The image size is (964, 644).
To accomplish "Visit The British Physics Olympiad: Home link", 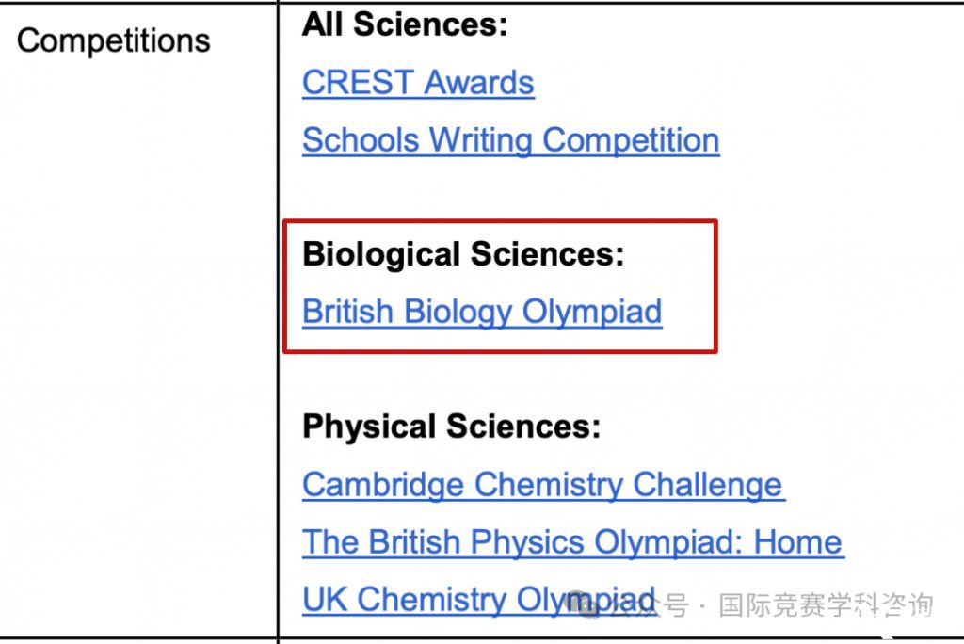I will click(573, 542).
